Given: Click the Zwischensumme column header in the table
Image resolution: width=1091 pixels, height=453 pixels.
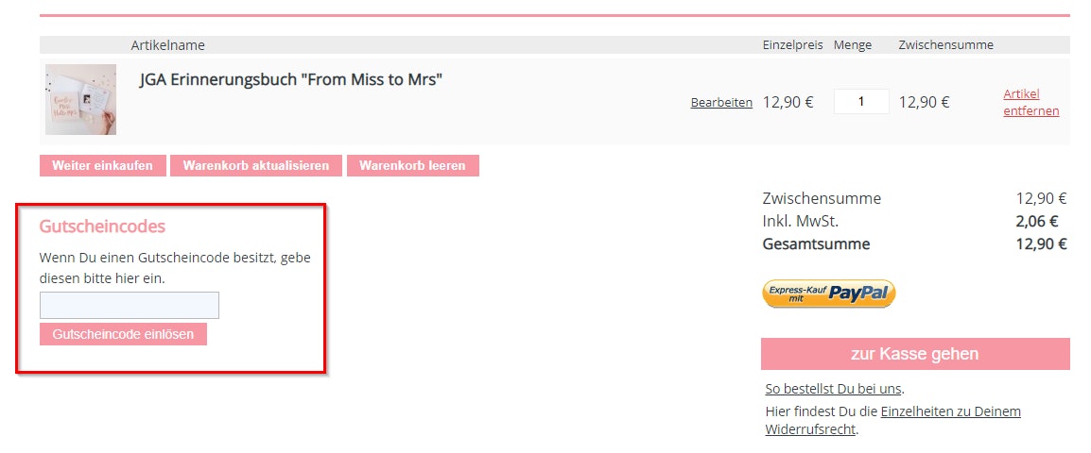Looking at the screenshot, I should [x=945, y=45].
